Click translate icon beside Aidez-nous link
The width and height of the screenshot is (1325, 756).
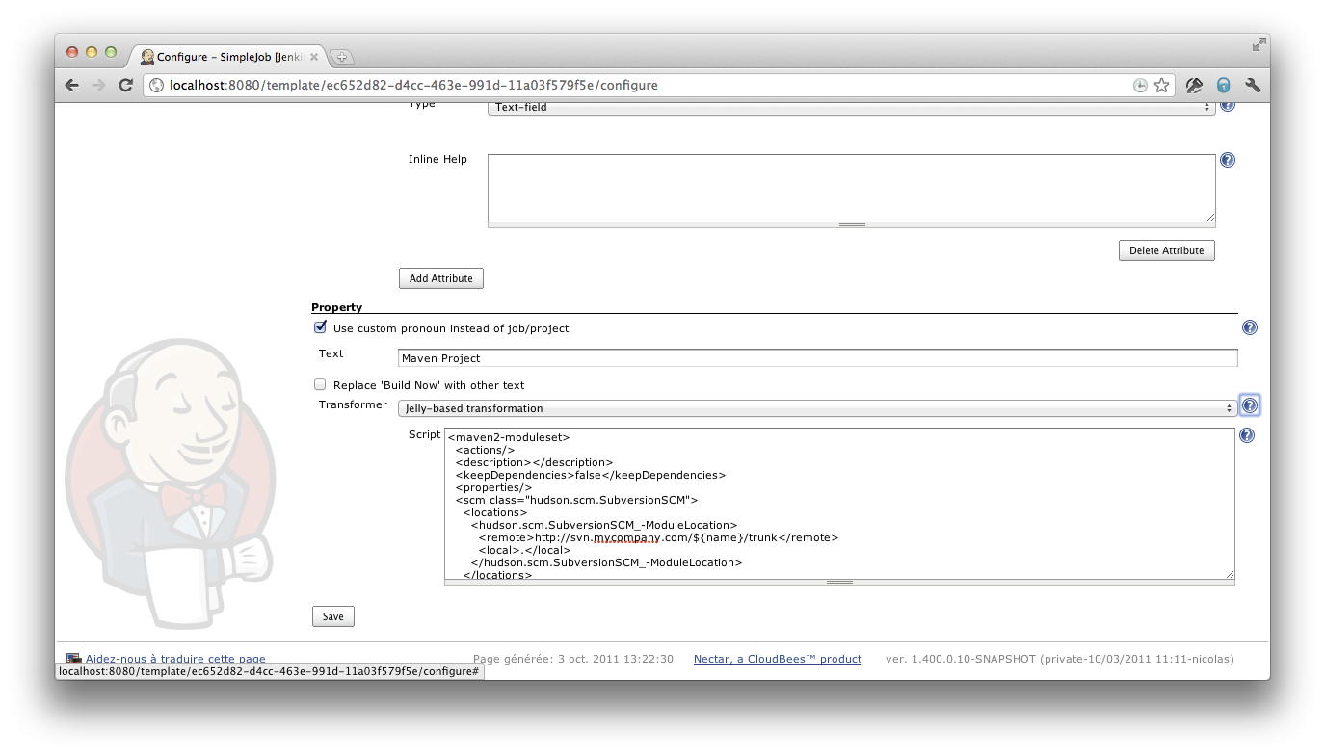(x=73, y=659)
